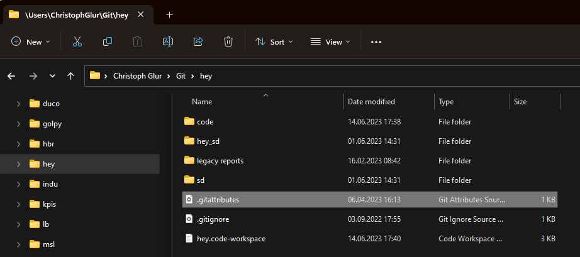580x257 pixels.
Task: Click the .gitignore file icon
Action: click(189, 219)
